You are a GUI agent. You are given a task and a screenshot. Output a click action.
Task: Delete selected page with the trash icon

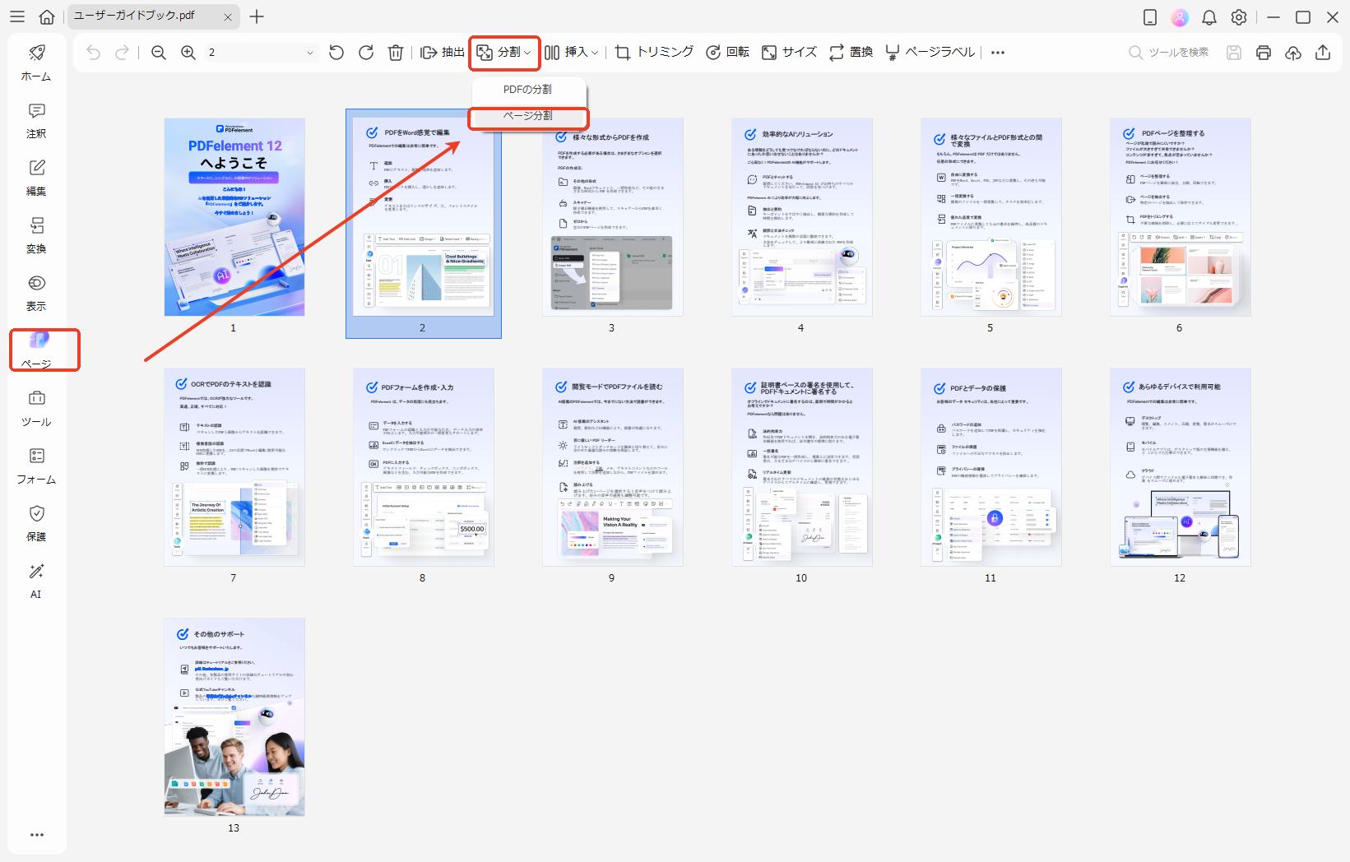[396, 53]
